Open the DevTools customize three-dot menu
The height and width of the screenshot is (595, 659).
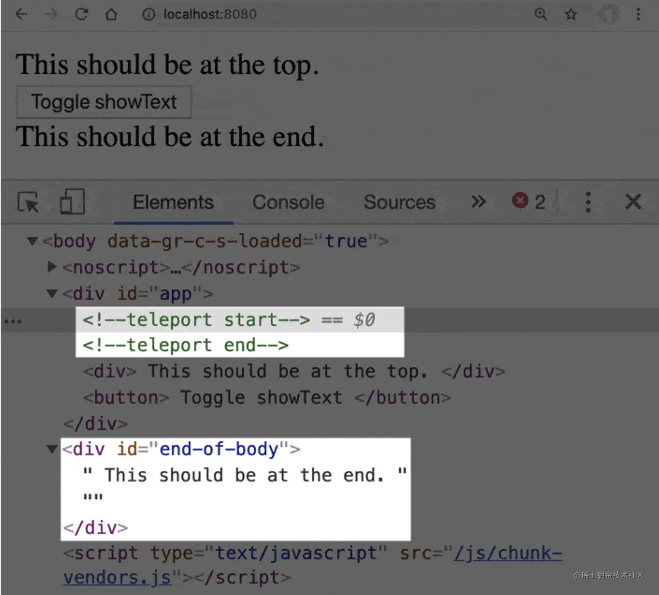click(588, 202)
